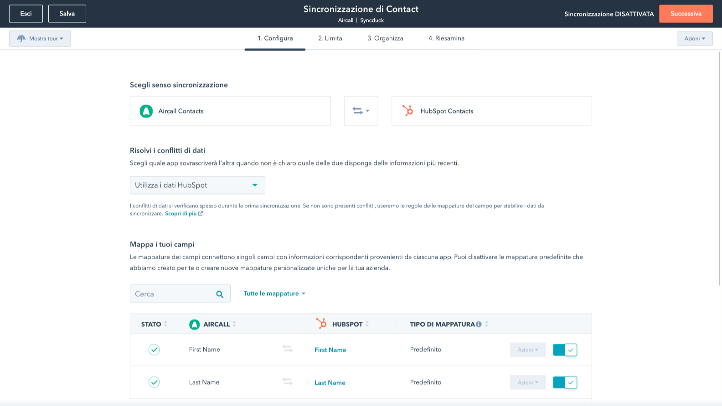Image resolution: width=722 pixels, height=406 pixels.
Task: Click the sort arrows beside the Aircall column
Action: tap(234, 324)
